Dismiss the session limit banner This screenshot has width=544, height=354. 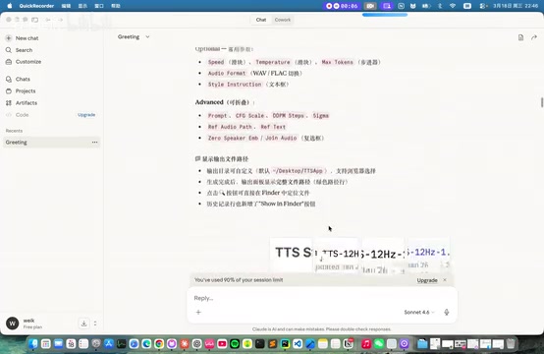pyautogui.click(x=445, y=280)
